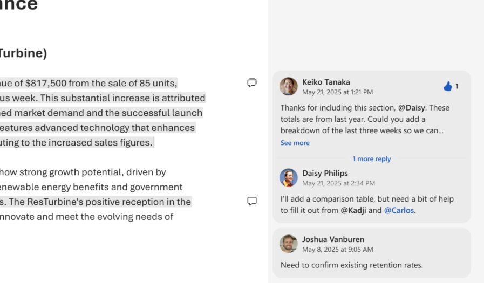
Task: Expand the thread via 1 more reply
Action: click(x=371, y=158)
